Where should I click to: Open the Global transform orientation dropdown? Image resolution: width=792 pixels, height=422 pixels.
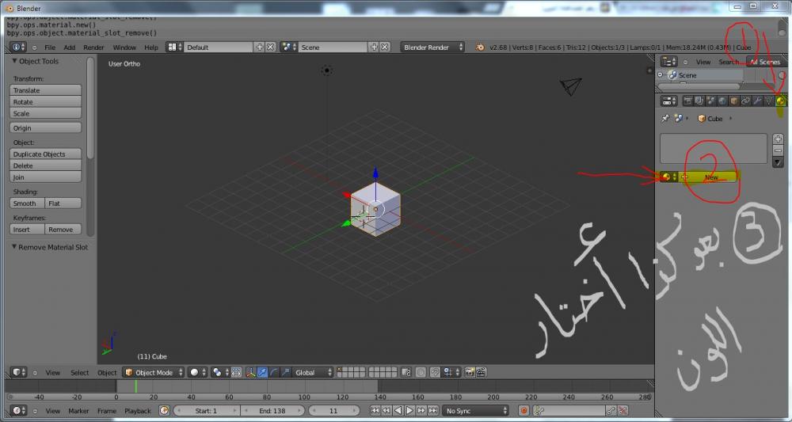[313, 373]
